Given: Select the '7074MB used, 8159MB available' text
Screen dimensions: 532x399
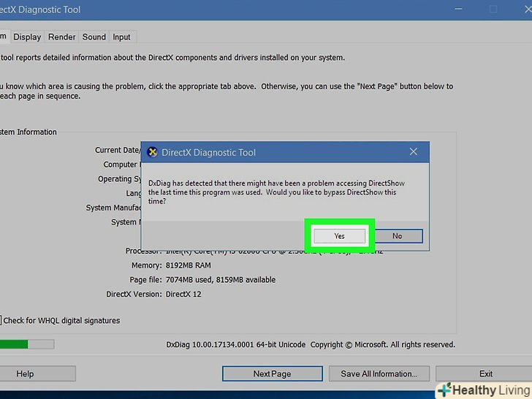Looking at the screenshot, I should click(221, 280).
